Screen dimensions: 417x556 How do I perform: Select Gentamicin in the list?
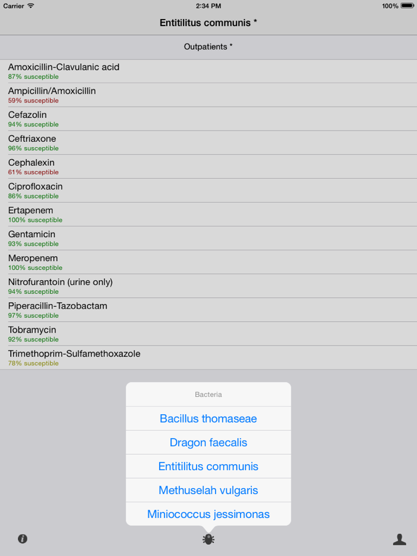[208, 238]
